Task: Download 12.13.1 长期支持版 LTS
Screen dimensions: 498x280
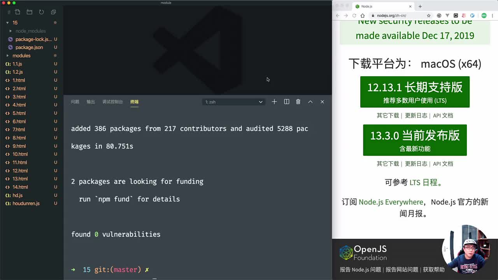Action: pyautogui.click(x=415, y=92)
